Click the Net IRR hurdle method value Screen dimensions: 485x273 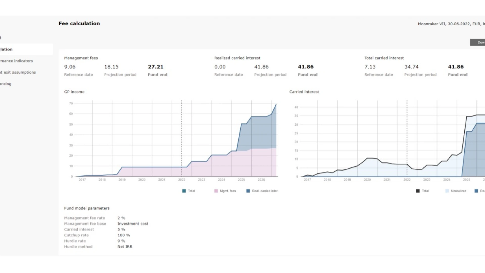125,247
